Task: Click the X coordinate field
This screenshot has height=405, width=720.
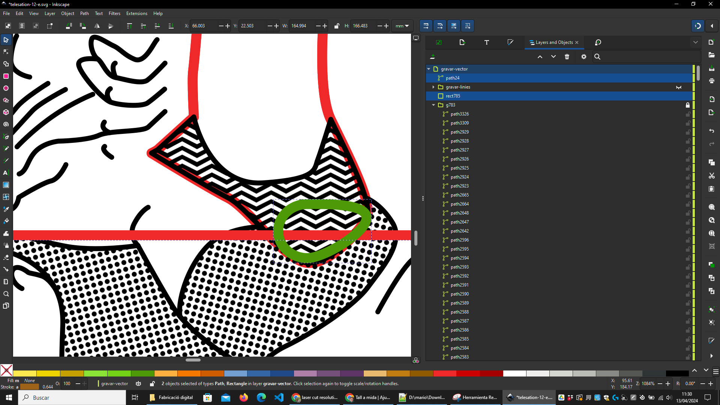Action: point(203,26)
